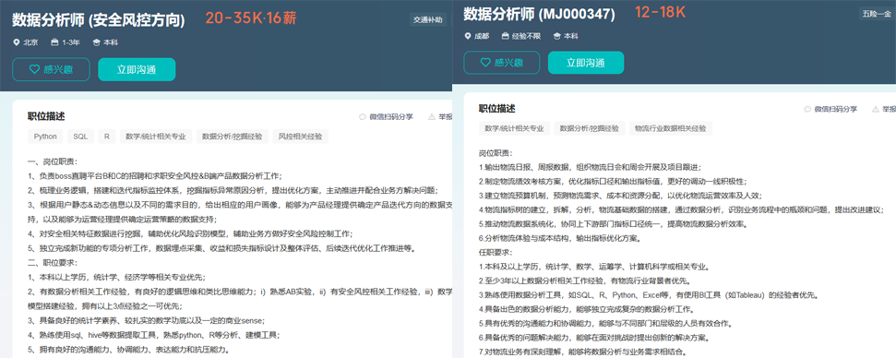Open 微信扫码分享 in left job description

coord(391,116)
